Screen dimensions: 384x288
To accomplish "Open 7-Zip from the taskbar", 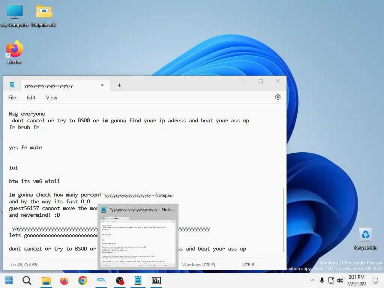I will [156, 280].
